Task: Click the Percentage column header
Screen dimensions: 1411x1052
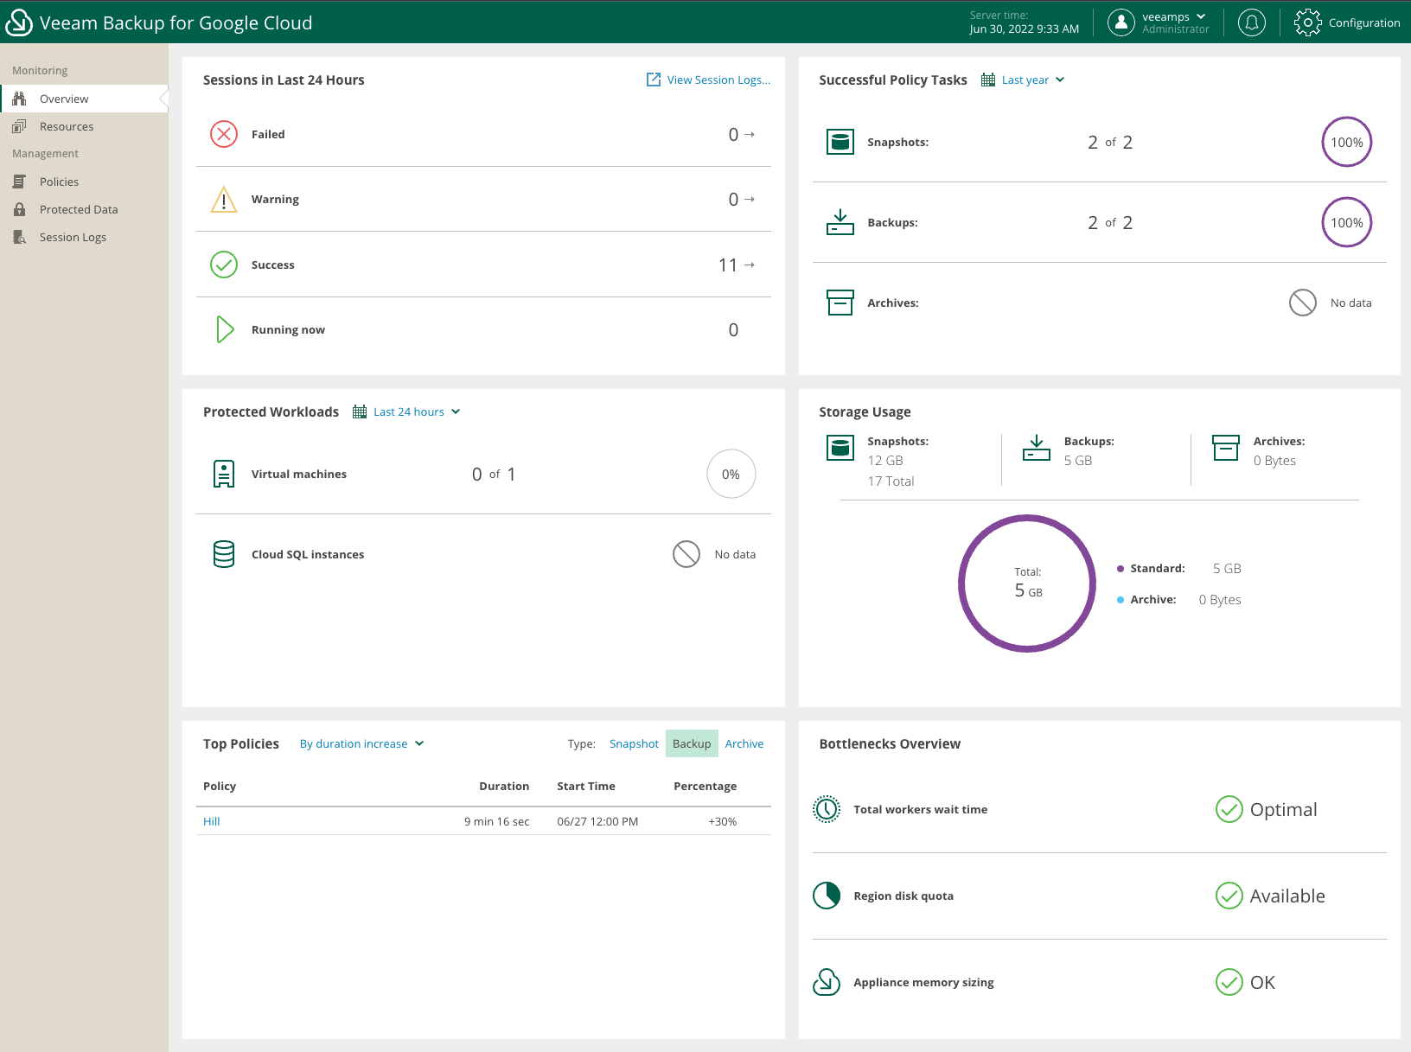Action: click(705, 786)
